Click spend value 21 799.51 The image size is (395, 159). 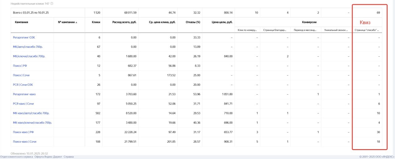click(130, 141)
